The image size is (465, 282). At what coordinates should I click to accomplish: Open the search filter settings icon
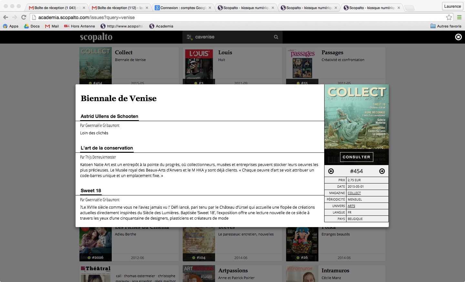pyautogui.click(x=189, y=37)
